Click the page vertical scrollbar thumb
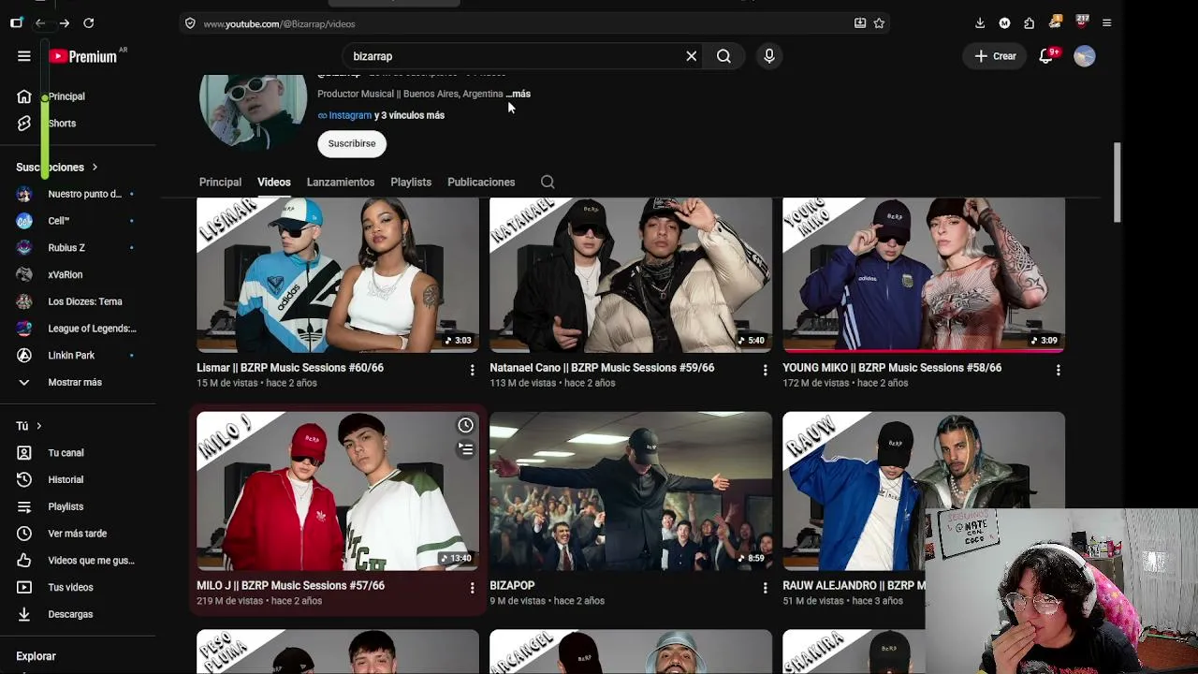 pyautogui.click(x=1117, y=183)
